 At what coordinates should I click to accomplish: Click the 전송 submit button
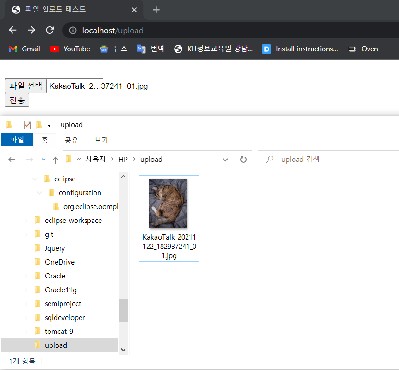(x=17, y=100)
